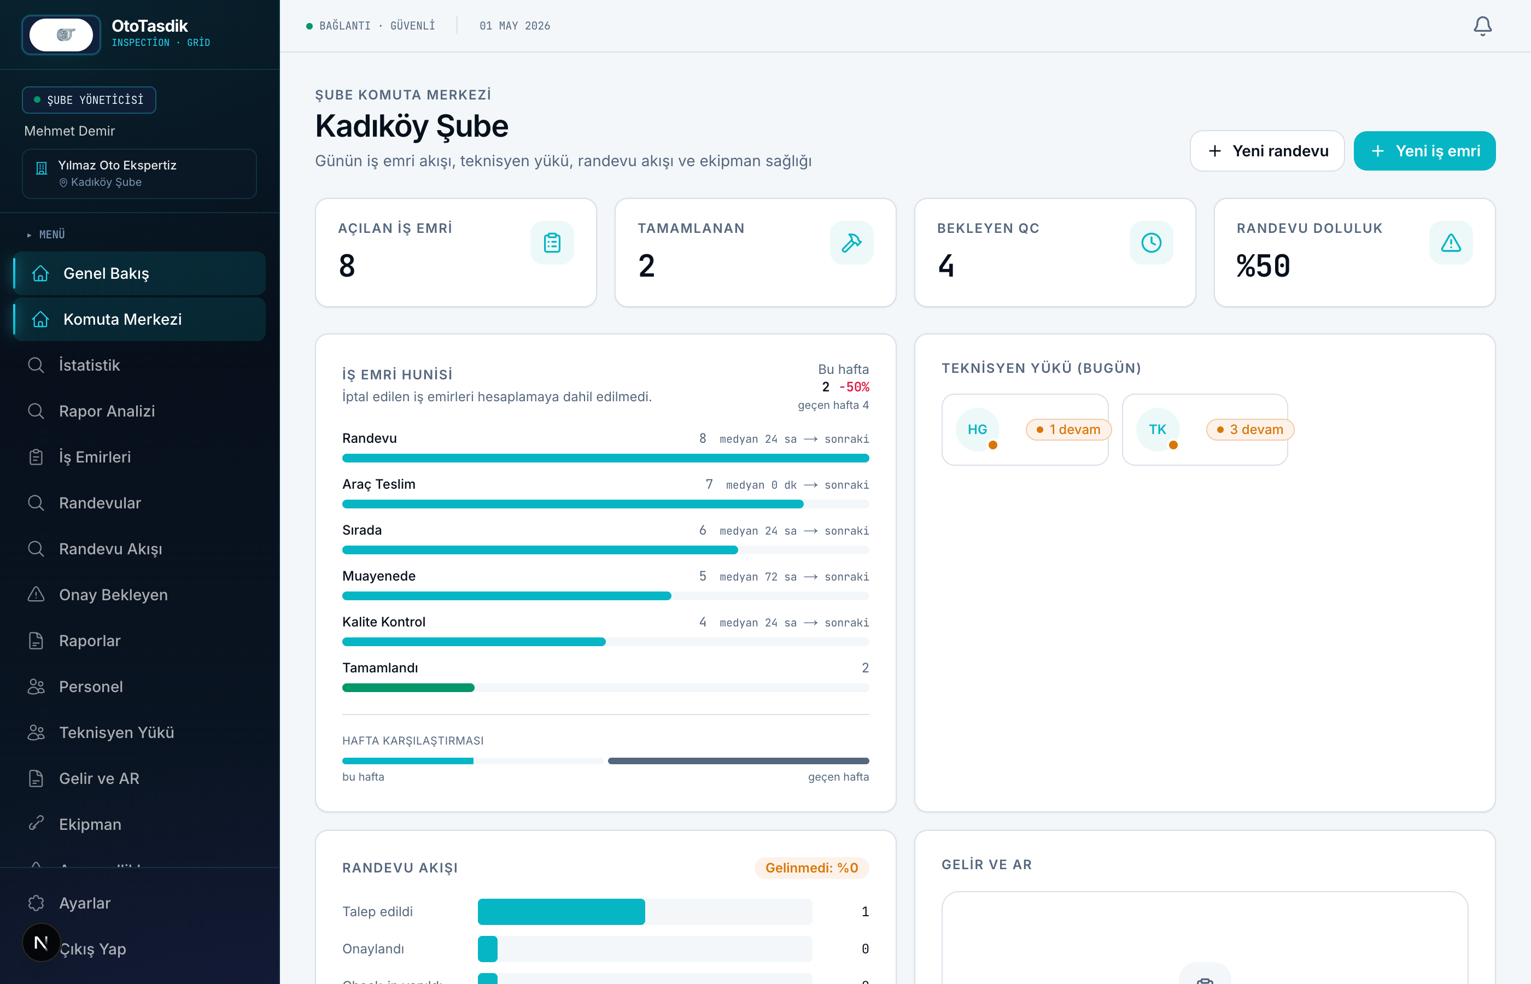Screen dimensions: 1531x984
Task: Select Komuta Merkezi in the sidebar
Action: pos(139,319)
